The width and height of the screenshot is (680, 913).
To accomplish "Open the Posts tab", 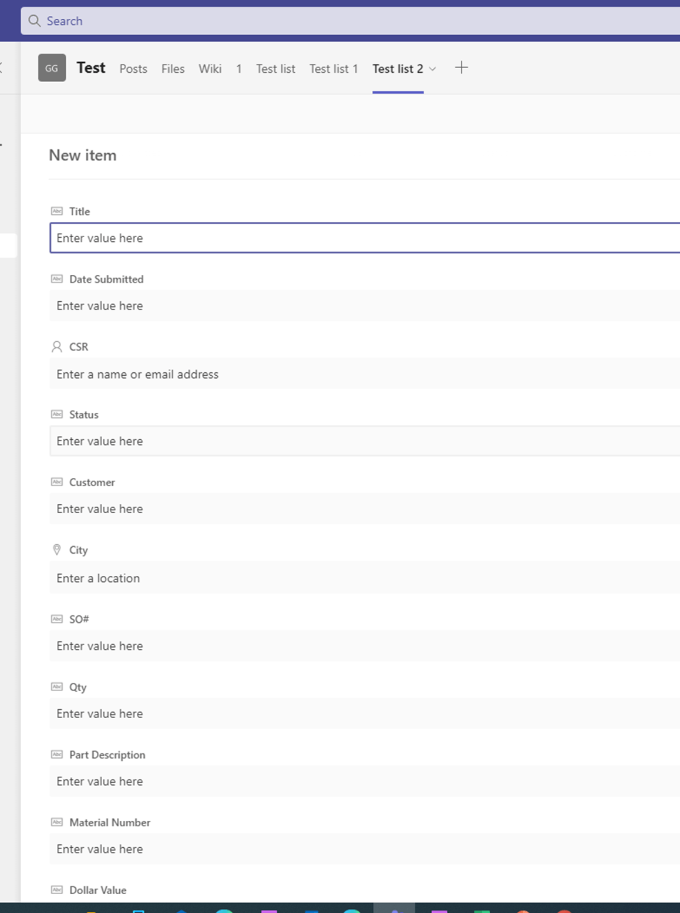I will click(133, 69).
